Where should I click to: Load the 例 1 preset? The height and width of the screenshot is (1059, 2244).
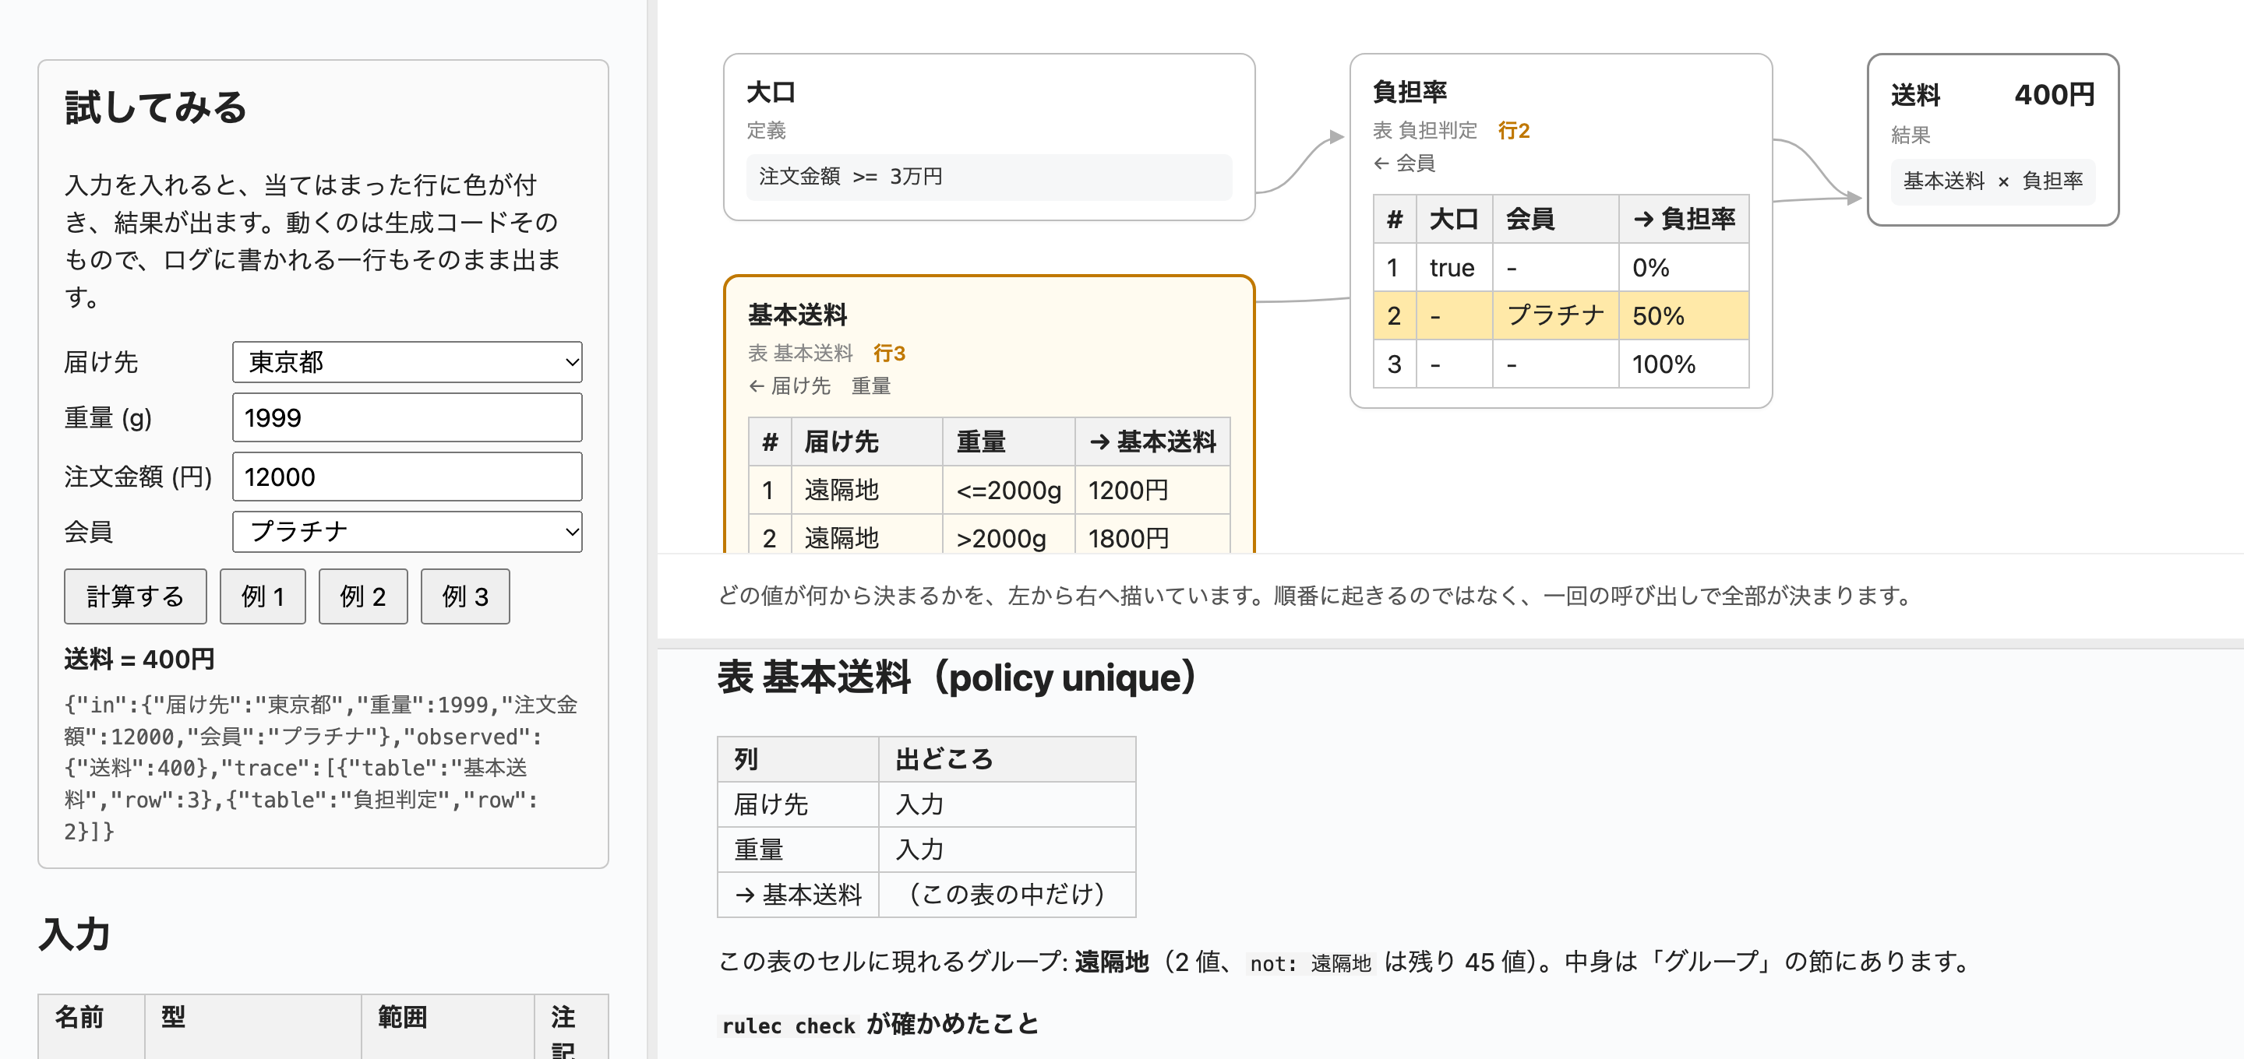pos(263,596)
